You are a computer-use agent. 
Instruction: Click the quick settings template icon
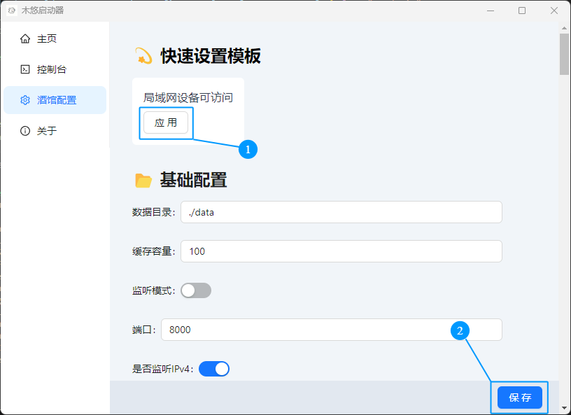coord(143,56)
